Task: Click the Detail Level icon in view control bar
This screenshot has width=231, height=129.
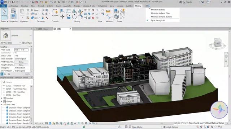Action: (x=46, y=123)
